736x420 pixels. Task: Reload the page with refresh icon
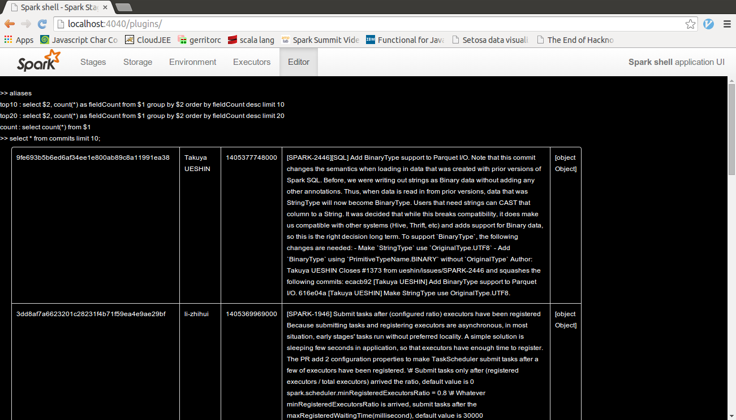pos(42,24)
